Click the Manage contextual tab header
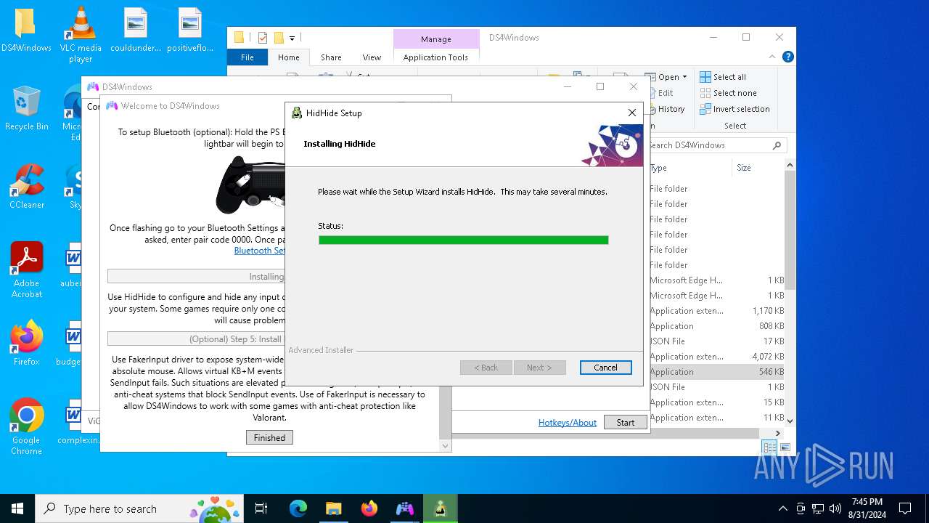 (435, 39)
